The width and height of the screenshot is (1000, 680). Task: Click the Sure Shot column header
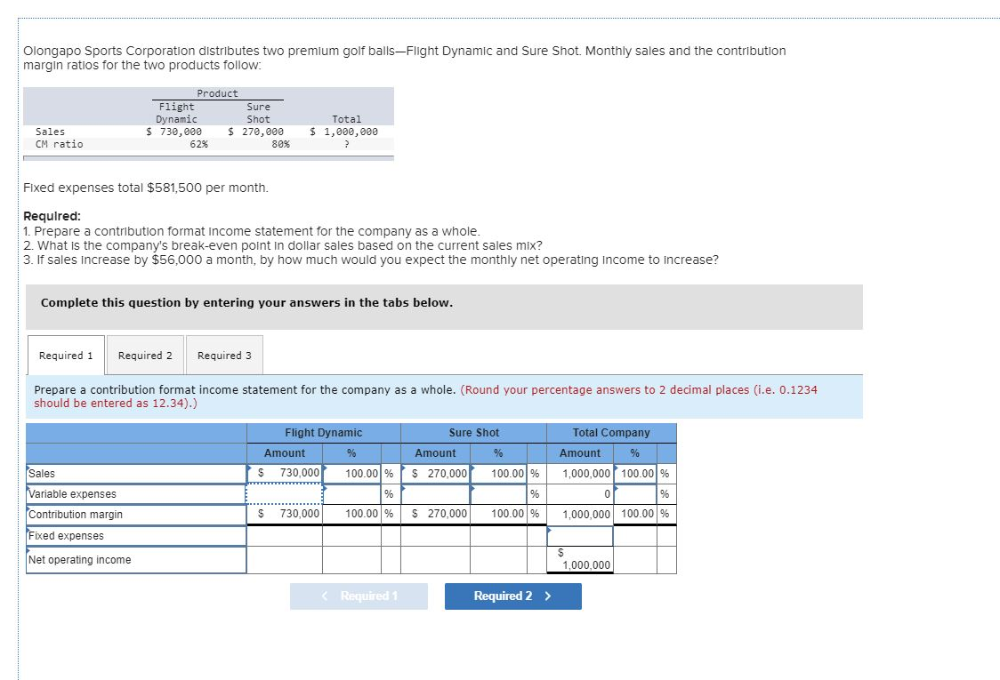coord(474,433)
